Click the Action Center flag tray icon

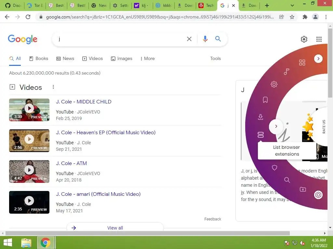coord(287,243)
